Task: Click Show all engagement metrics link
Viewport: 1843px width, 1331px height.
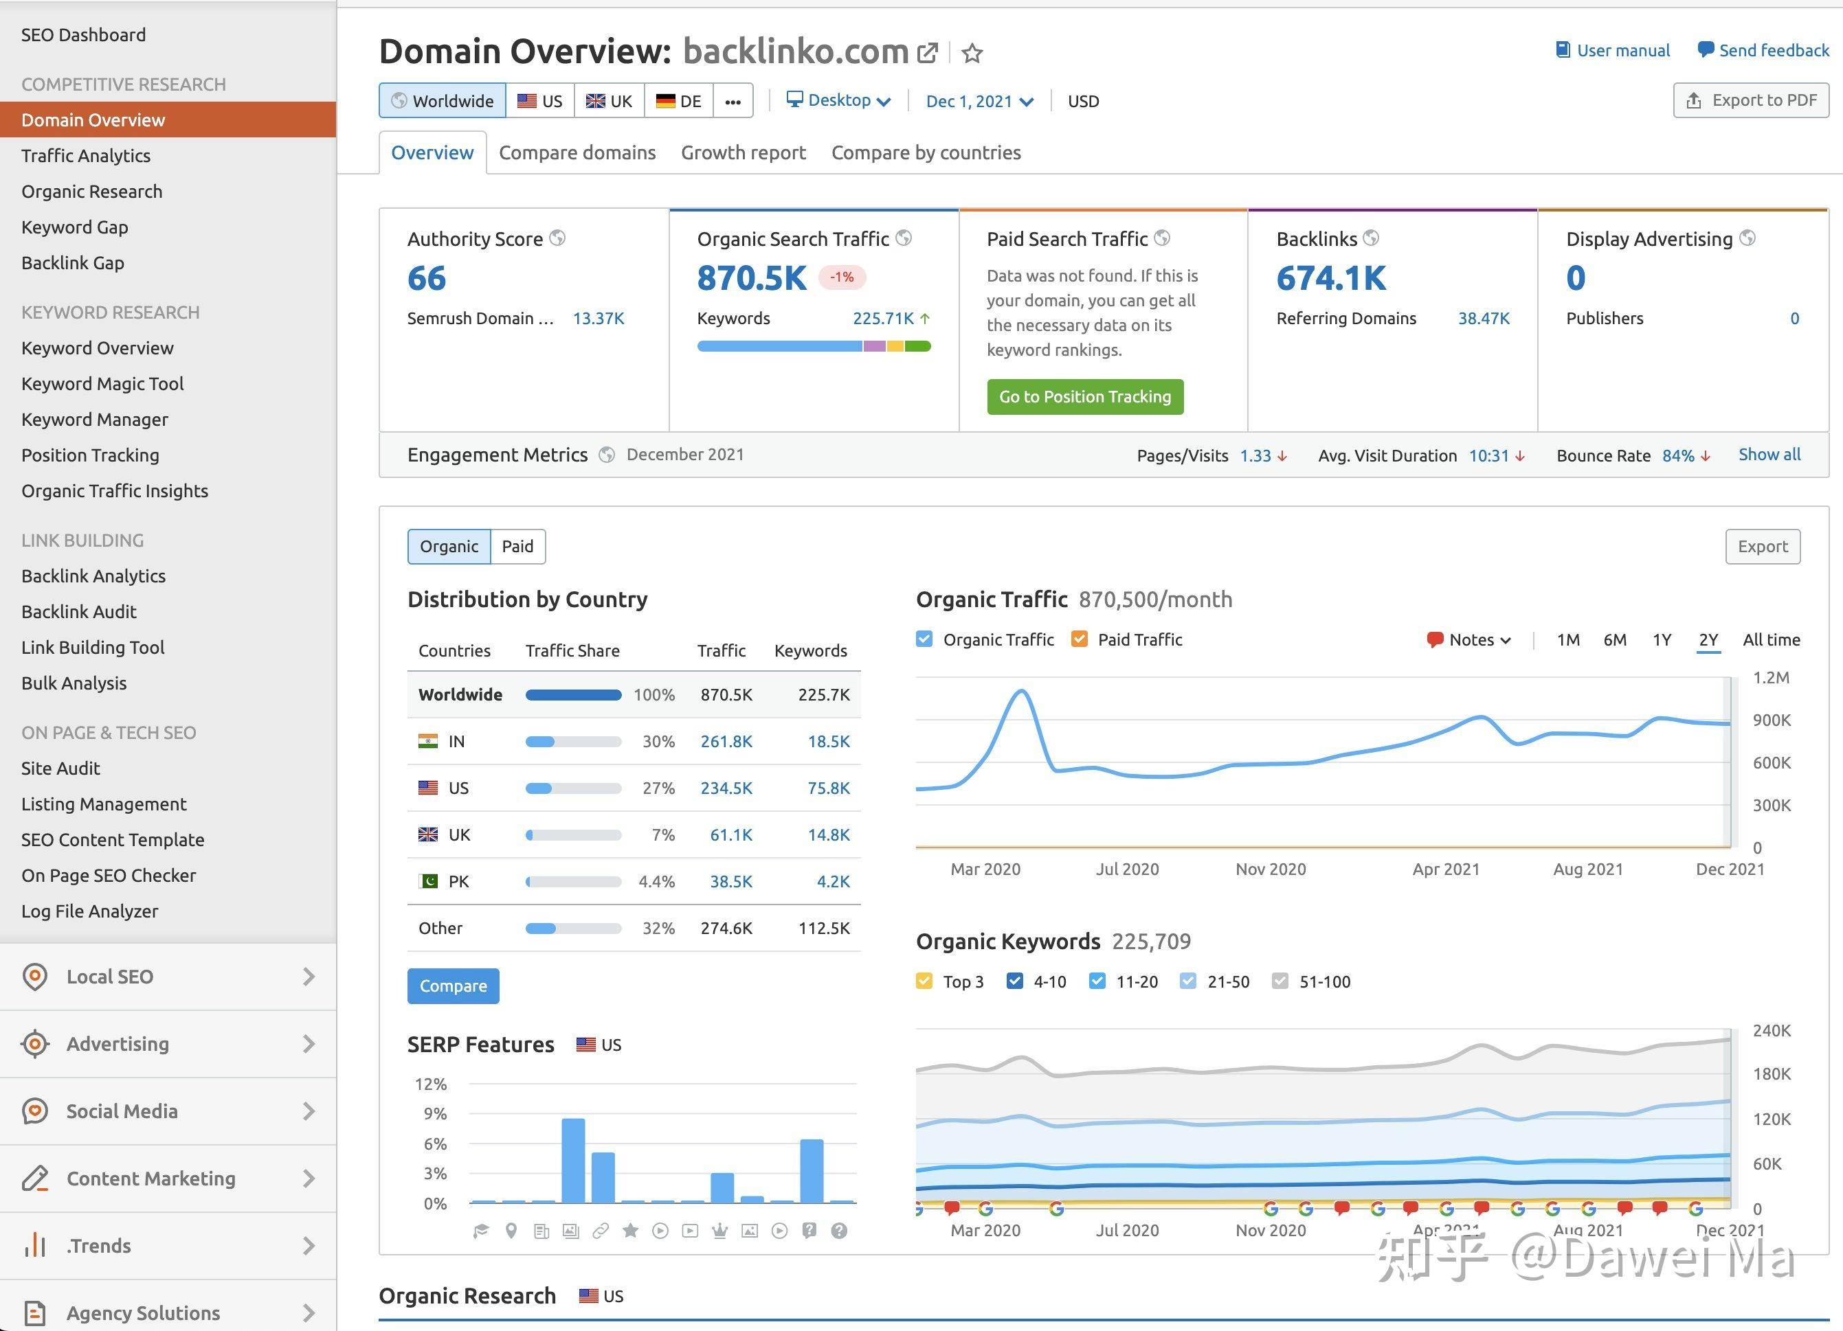Action: point(1769,455)
